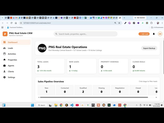Click the black PNG circle logo
Image resolution: width=164 pixels, height=123 pixels.
point(42,48)
